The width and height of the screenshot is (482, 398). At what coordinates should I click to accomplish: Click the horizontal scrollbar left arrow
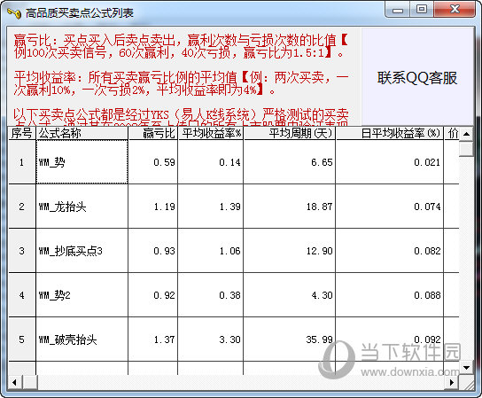14,382
